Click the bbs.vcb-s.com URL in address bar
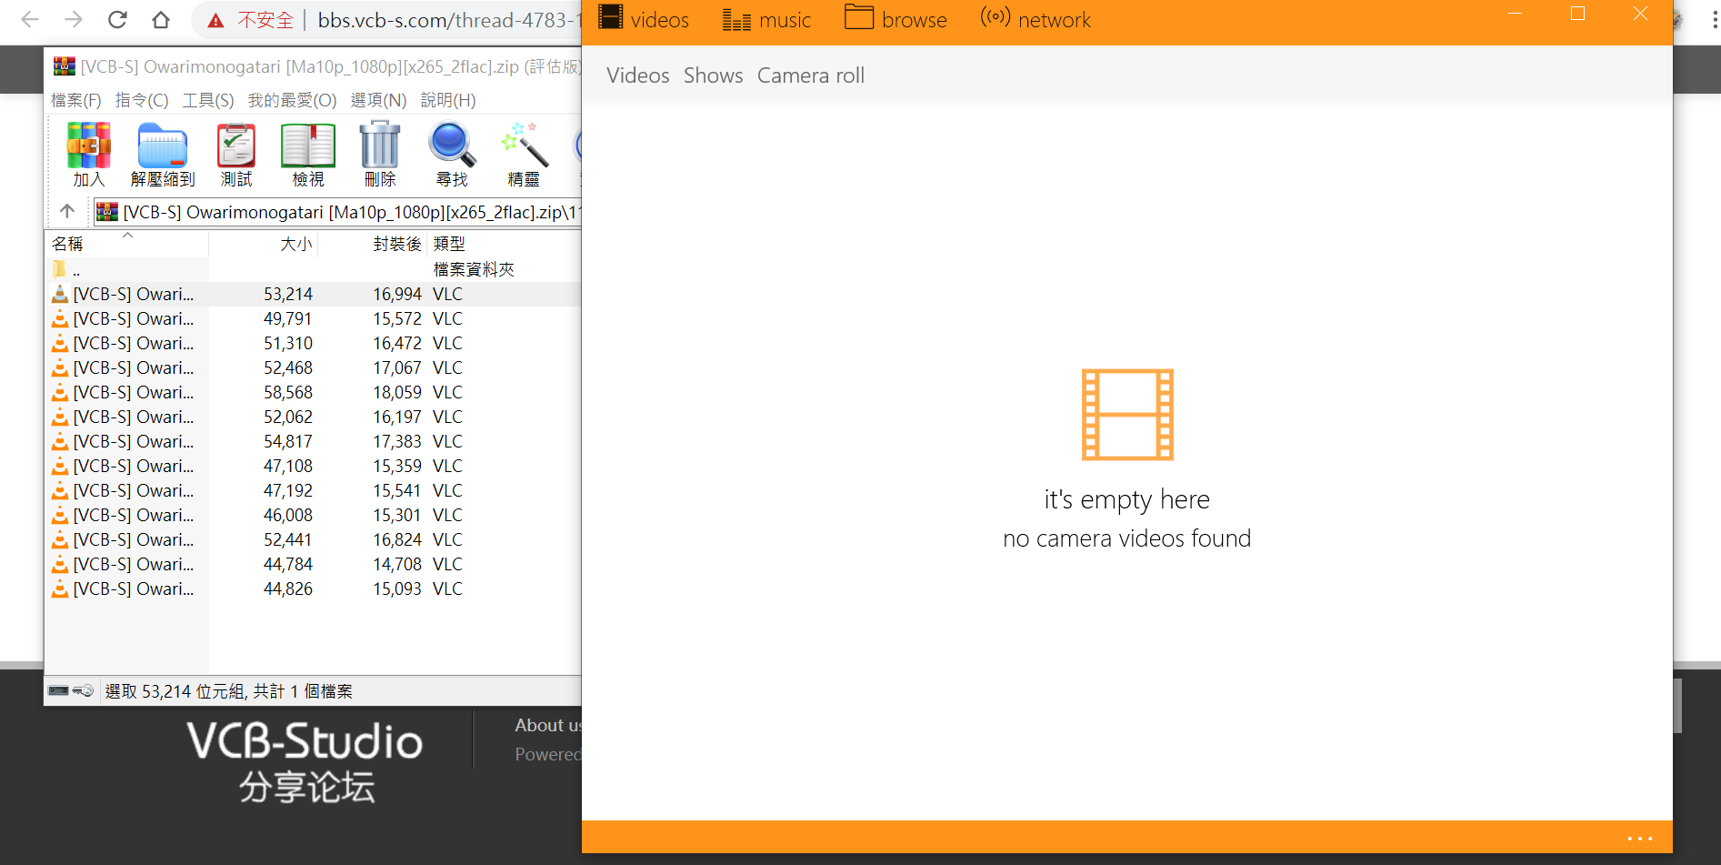The width and height of the screenshot is (1721, 865). (x=449, y=20)
